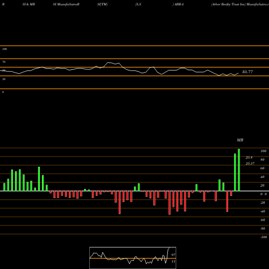Click the endpoint of the white RSI line
269x269 pixels.
pyautogui.click(x=238, y=73)
